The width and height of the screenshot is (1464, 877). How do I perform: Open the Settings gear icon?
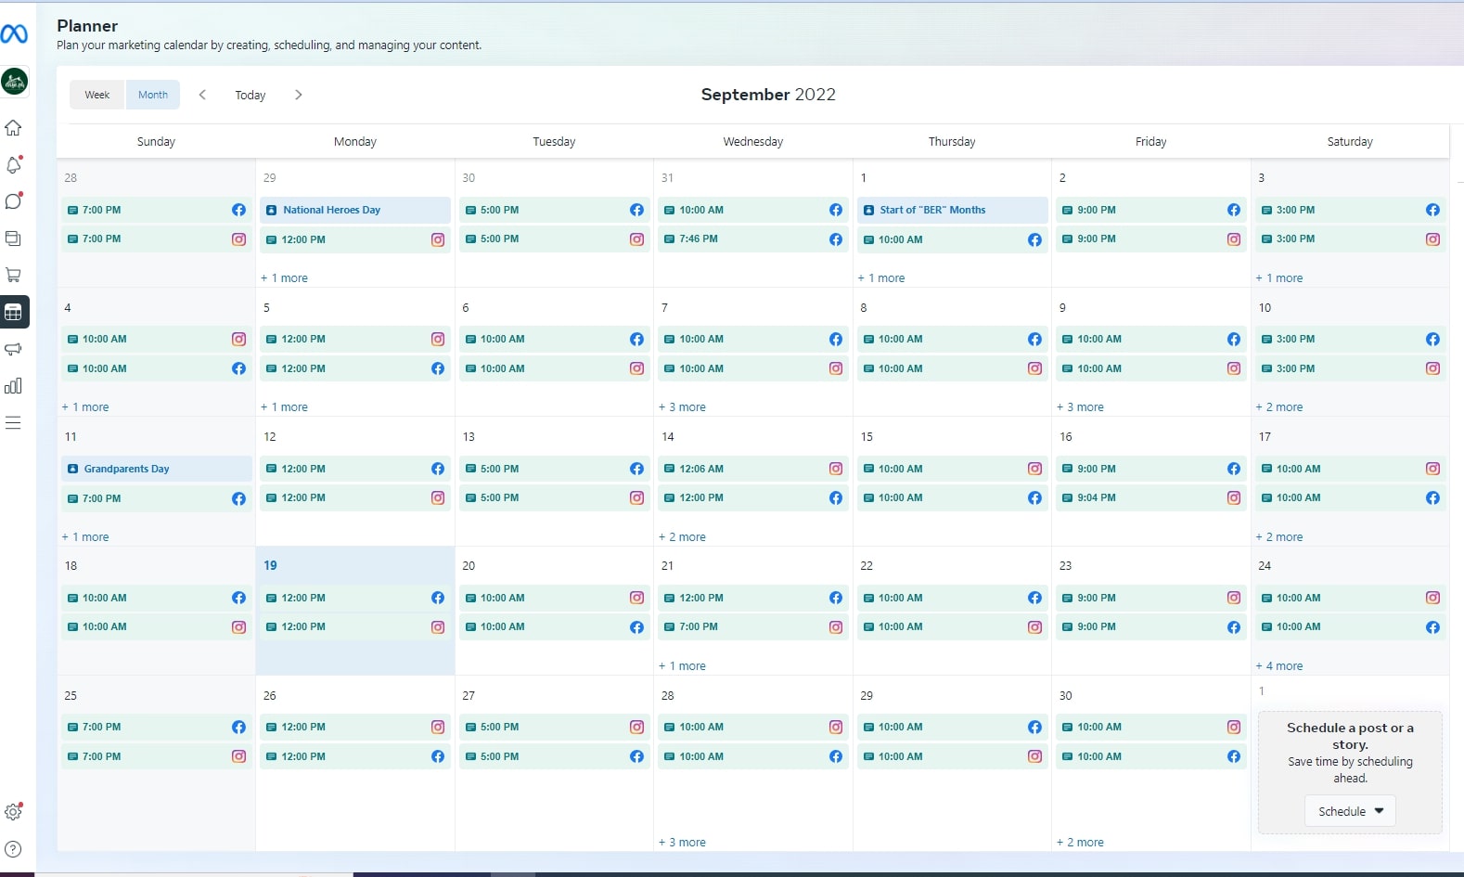13,812
